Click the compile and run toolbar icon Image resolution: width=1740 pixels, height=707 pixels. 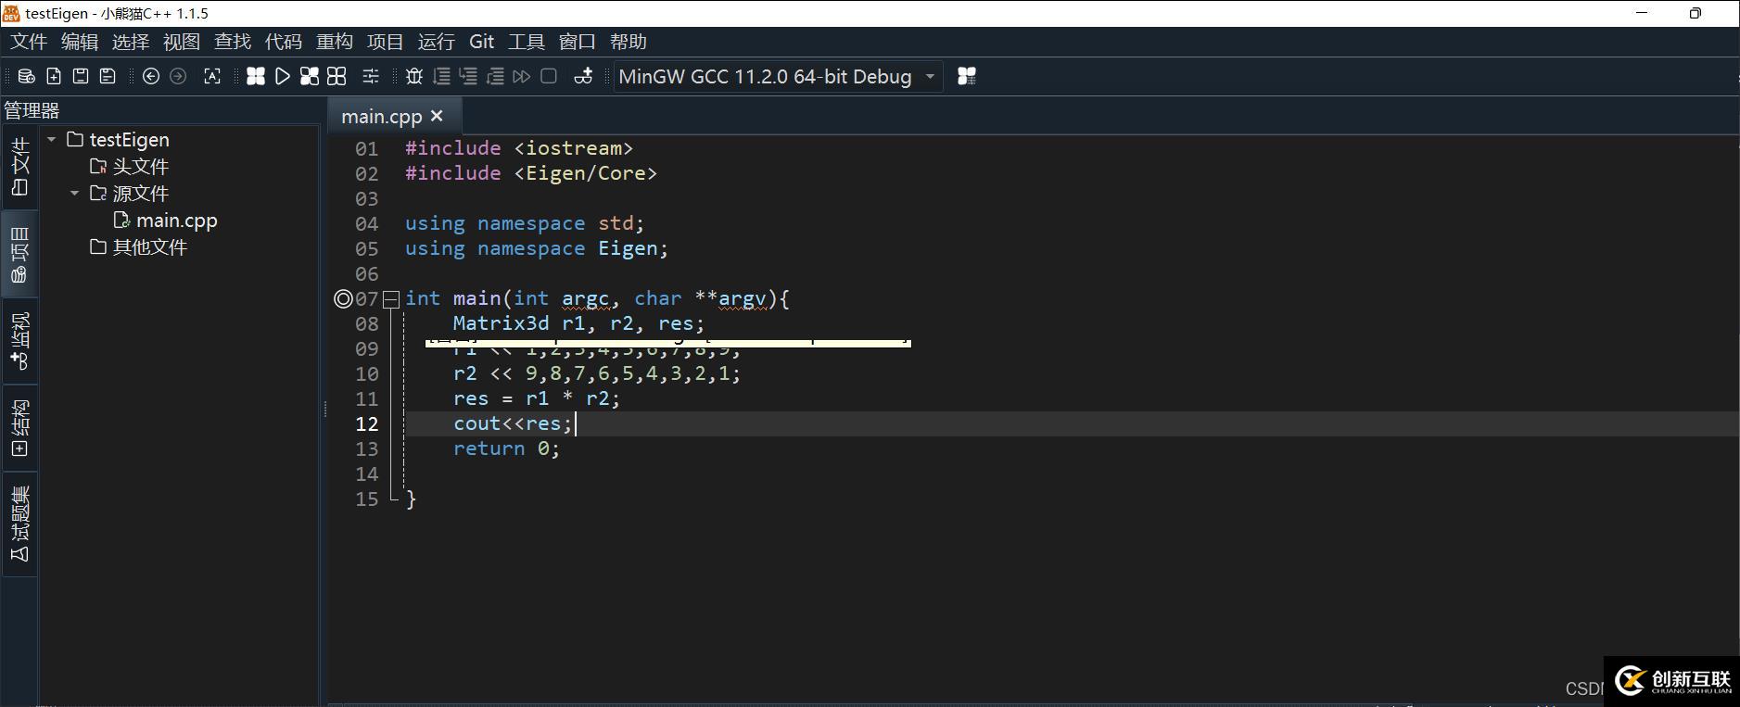click(x=310, y=77)
